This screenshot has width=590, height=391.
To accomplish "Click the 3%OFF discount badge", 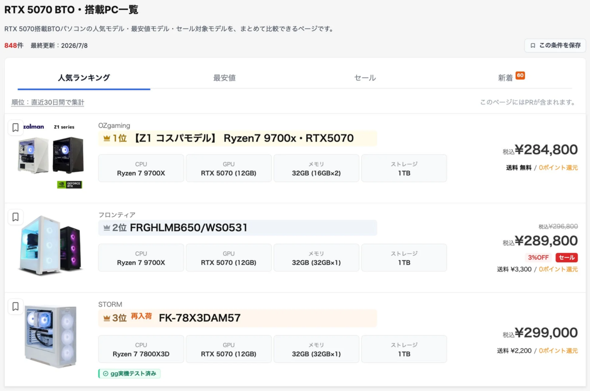I will point(538,257).
